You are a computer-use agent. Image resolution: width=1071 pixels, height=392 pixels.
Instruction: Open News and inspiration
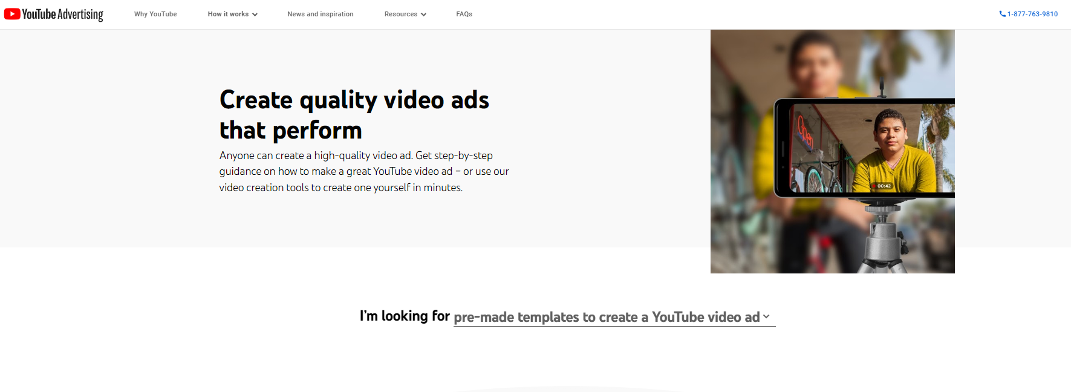321,14
